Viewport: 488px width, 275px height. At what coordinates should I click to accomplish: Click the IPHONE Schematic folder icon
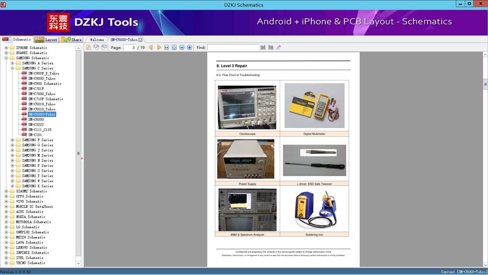(x=12, y=48)
